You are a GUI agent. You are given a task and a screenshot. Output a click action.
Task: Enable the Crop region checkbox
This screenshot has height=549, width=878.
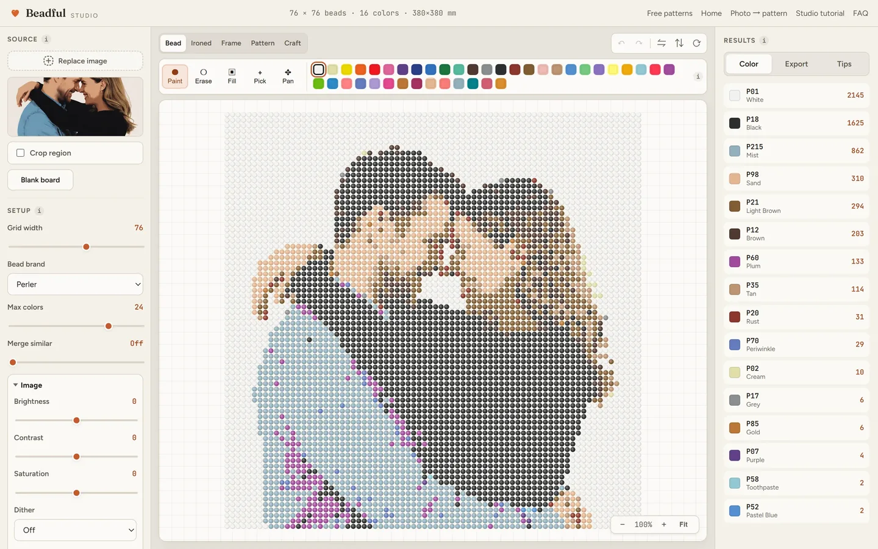tap(21, 153)
